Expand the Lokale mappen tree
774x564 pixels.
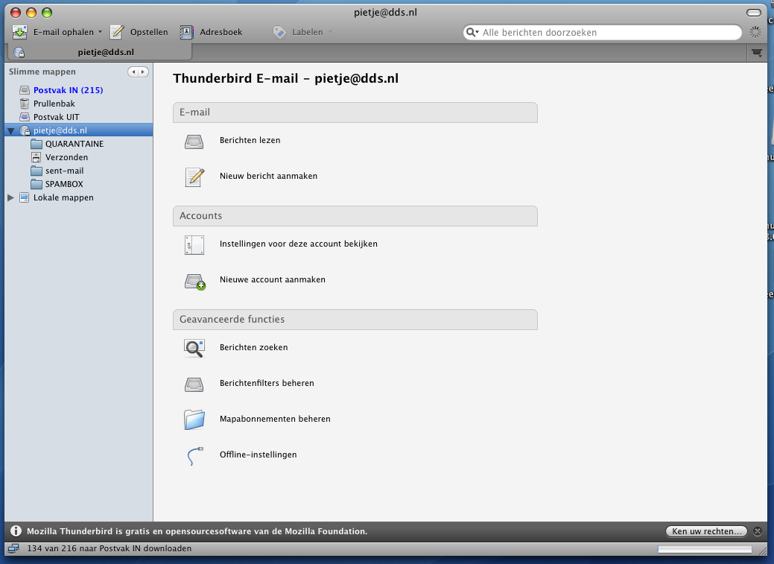tap(11, 197)
